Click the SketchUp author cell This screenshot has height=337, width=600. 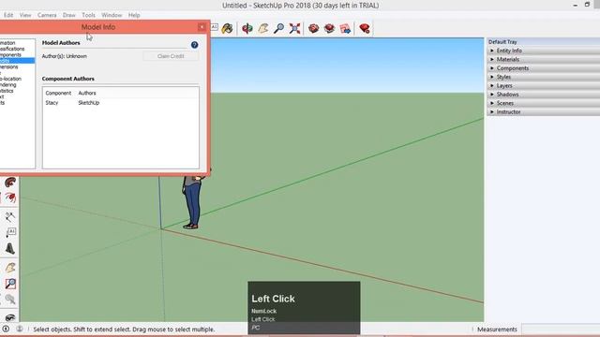click(89, 103)
